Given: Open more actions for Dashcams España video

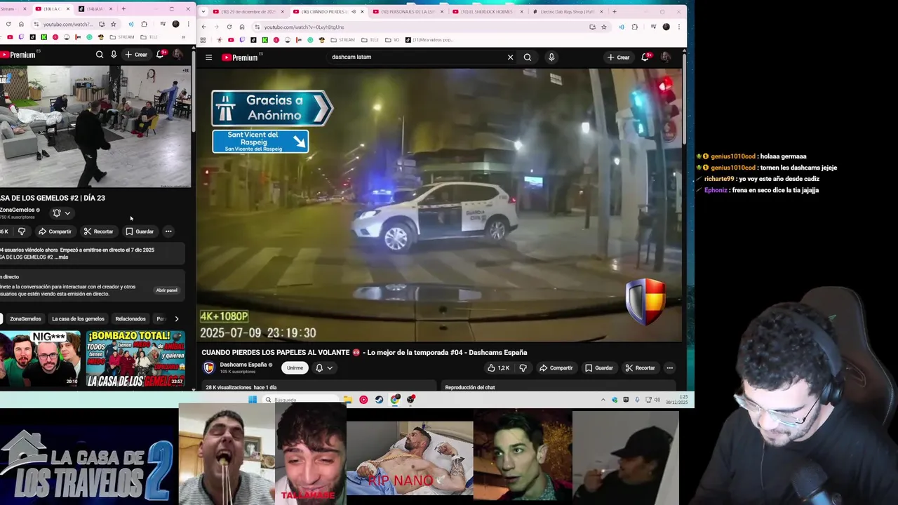Looking at the screenshot, I should point(669,368).
